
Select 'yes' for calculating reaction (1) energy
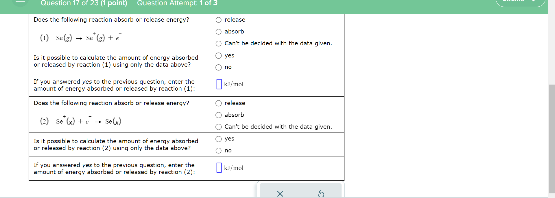point(218,55)
